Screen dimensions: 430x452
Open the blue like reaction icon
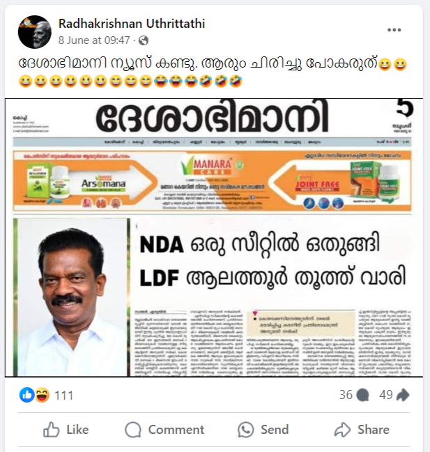[x=27, y=395]
